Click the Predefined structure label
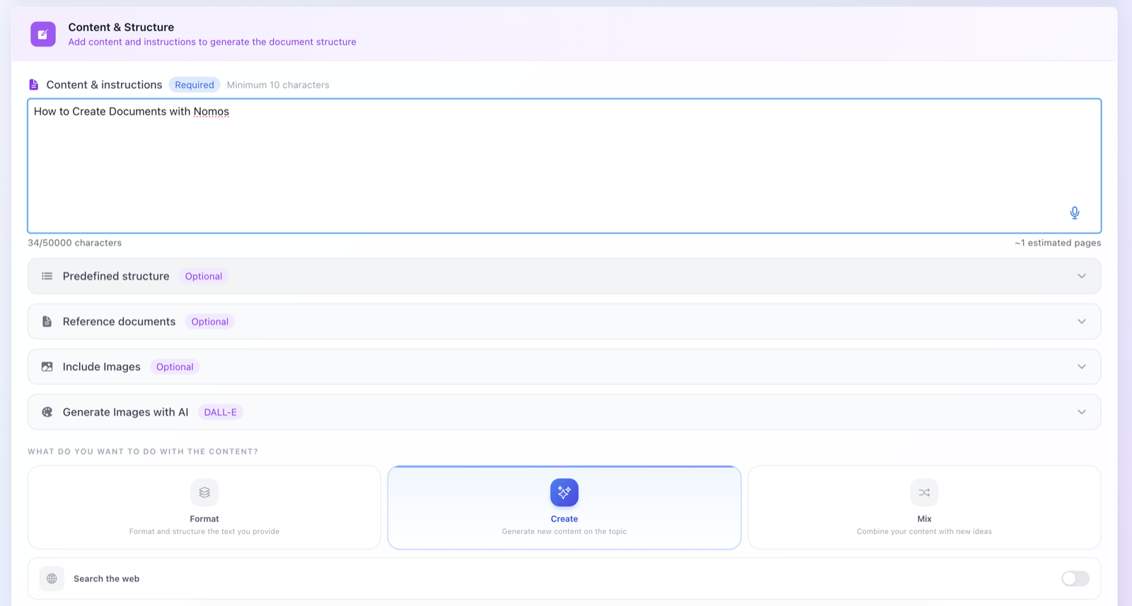 coord(116,276)
